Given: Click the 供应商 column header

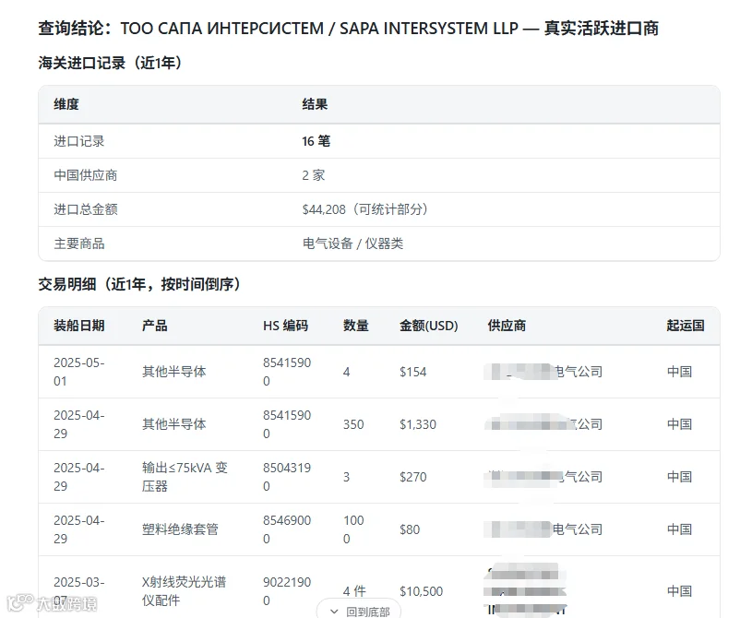Looking at the screenshot, I should pos(507,326).
